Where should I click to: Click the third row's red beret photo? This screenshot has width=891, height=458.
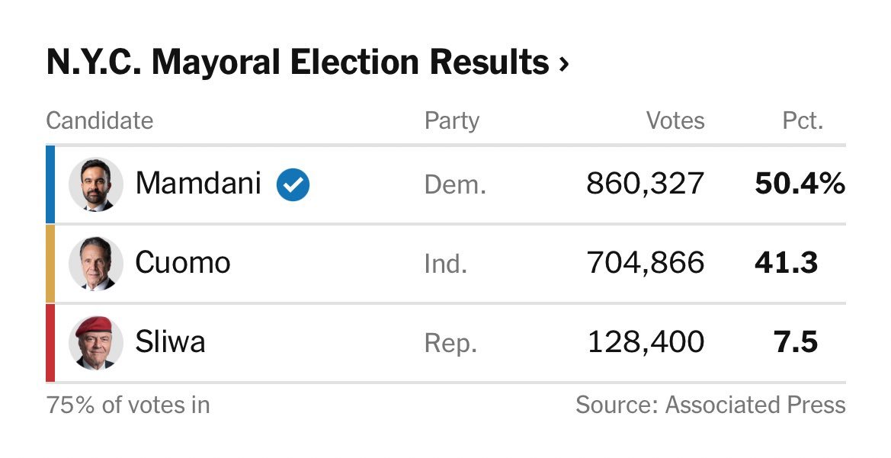click(96, 342)
